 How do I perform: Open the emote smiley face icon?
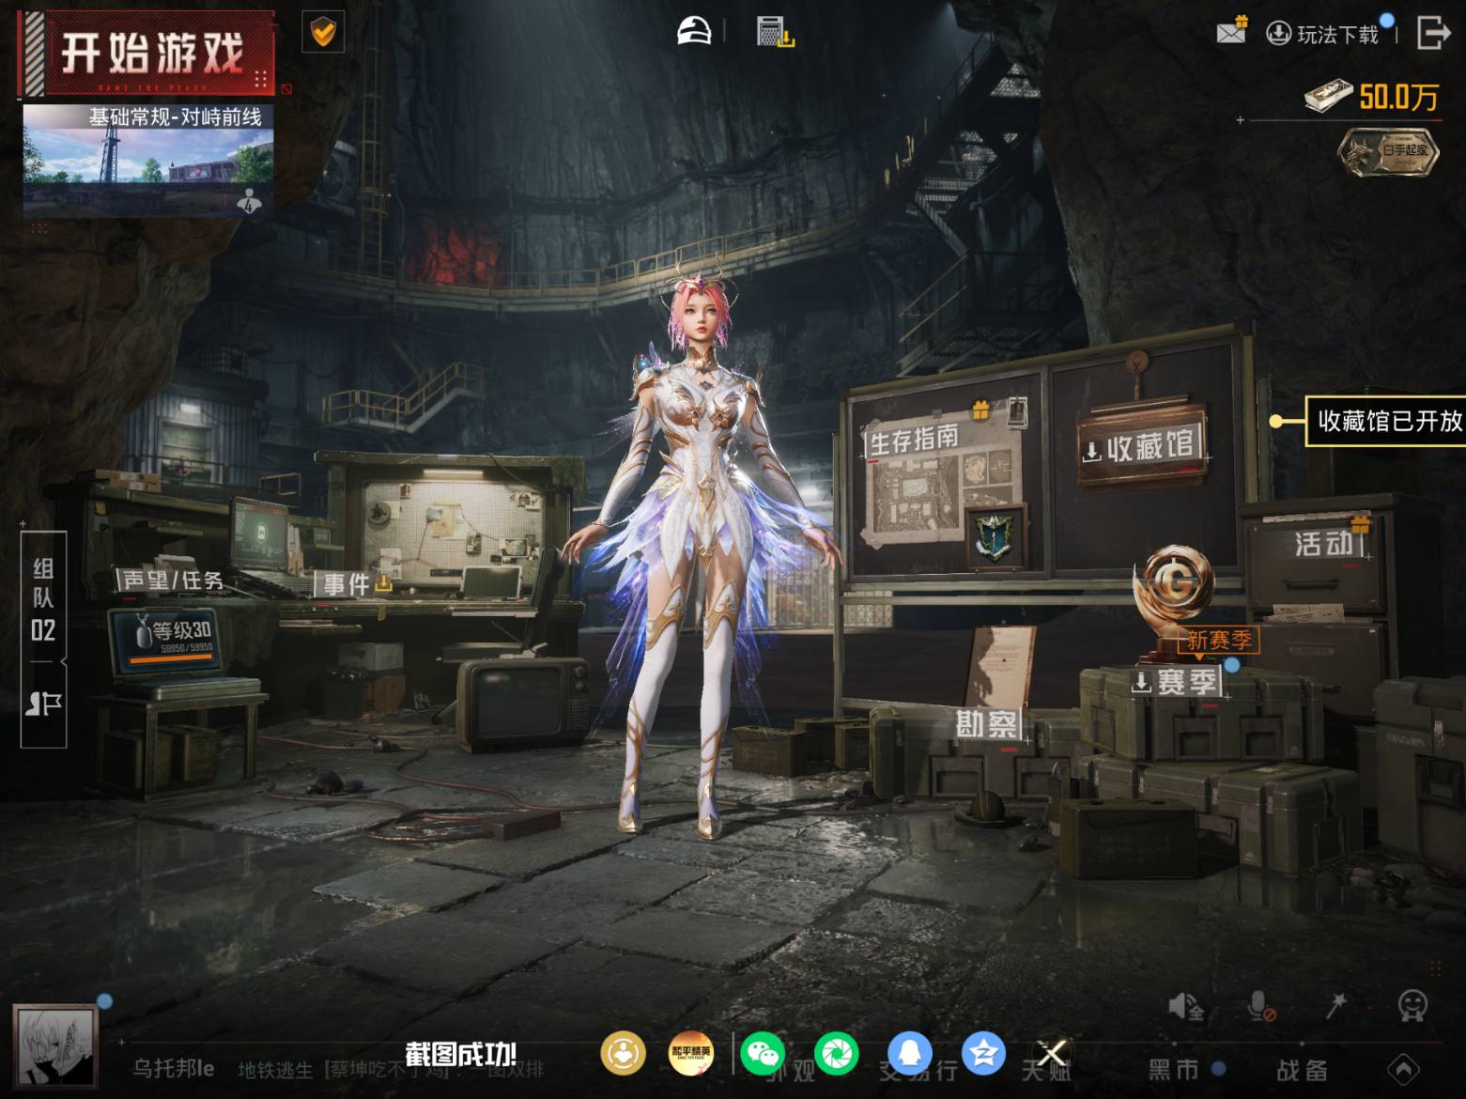coord(1412,1006)
